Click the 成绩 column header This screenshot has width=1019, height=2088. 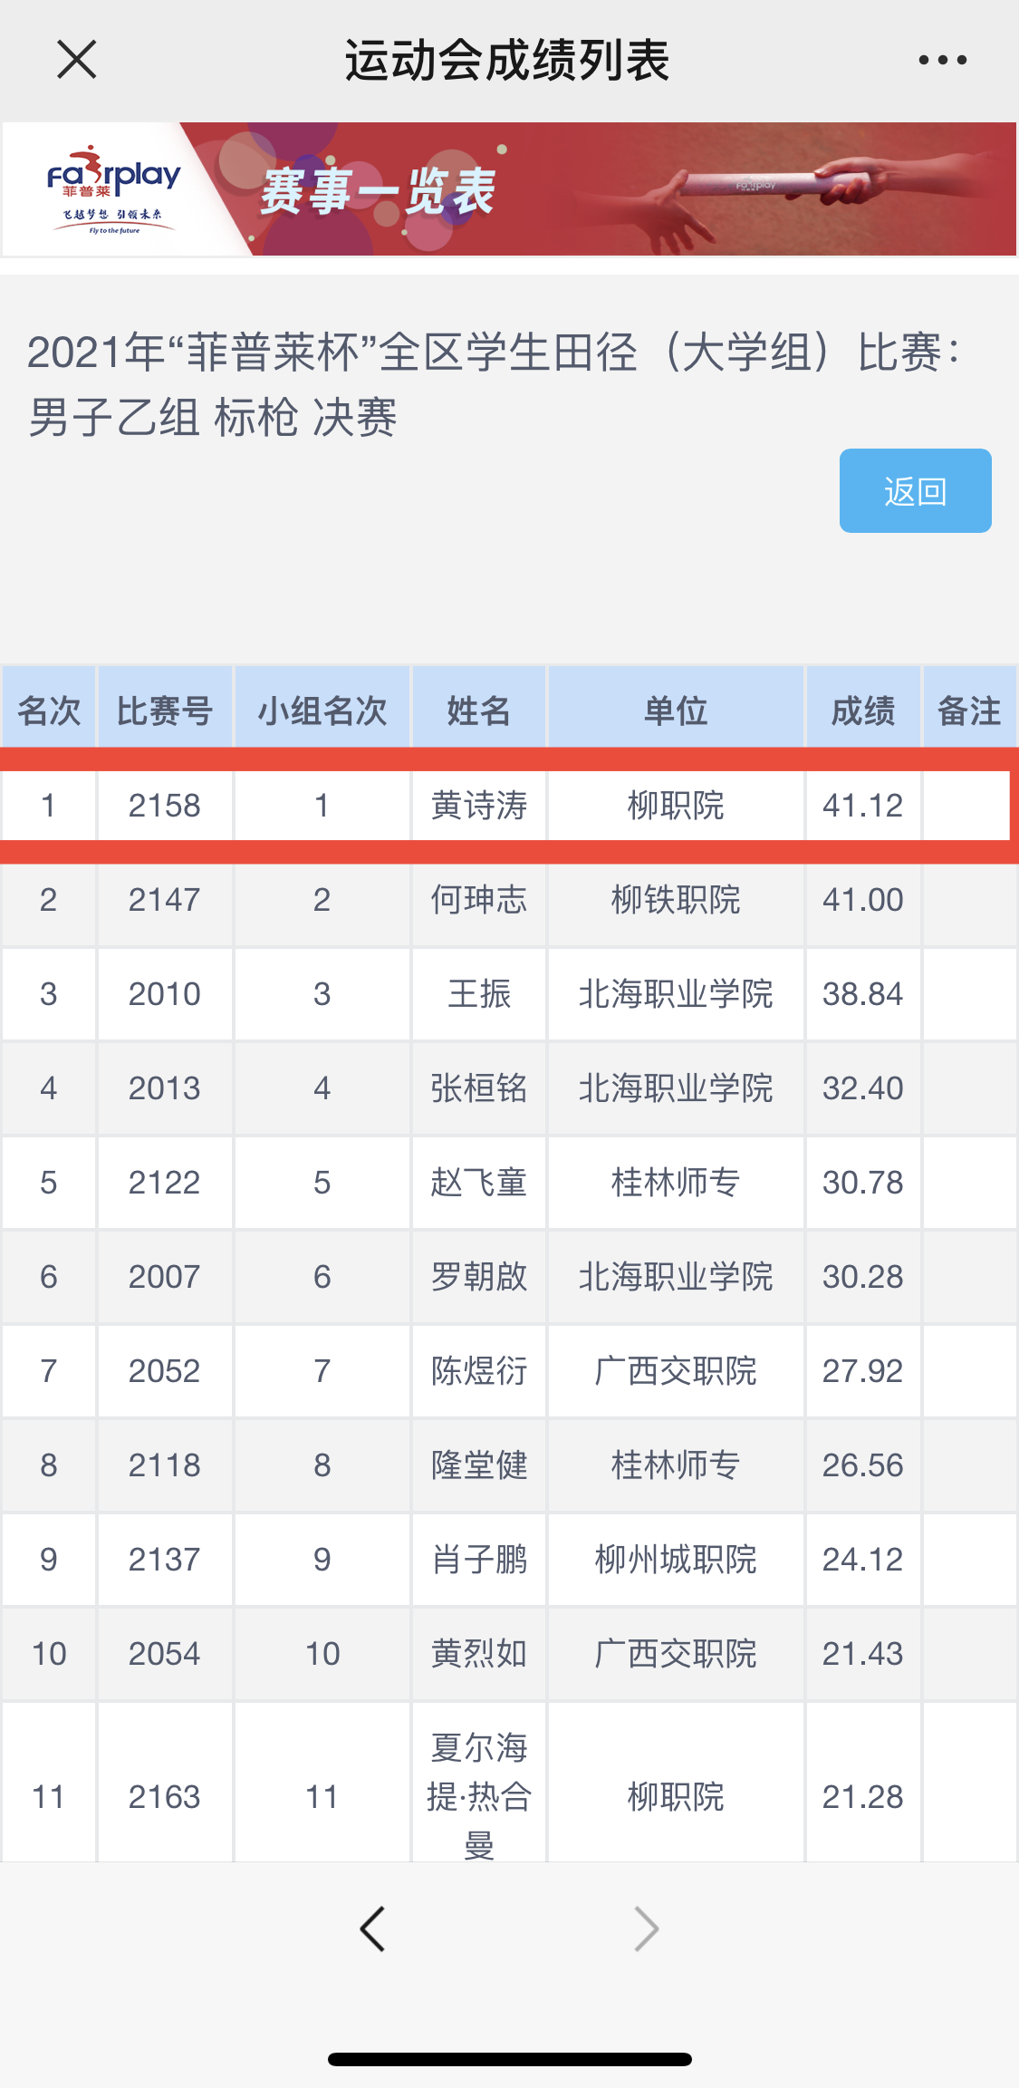862,710
